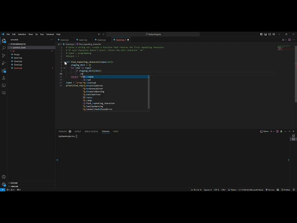This screenshot has height=223, width=297.
Task: Open the File menu
Action: 8,34
